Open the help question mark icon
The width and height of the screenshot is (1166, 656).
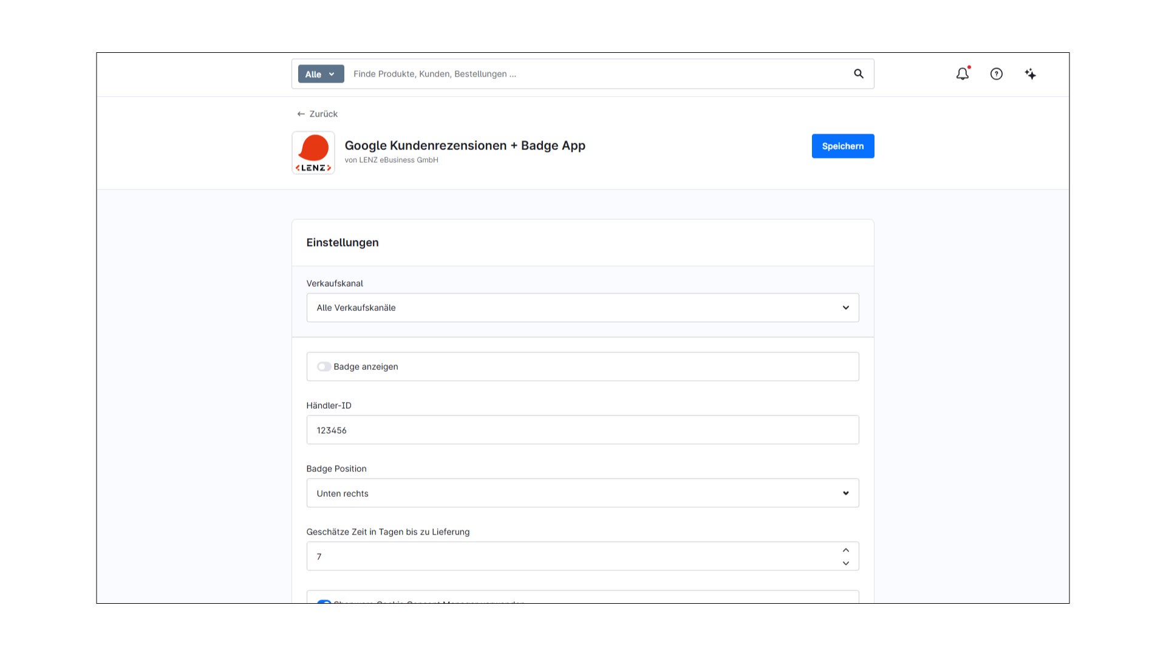[x=997, y=73]
